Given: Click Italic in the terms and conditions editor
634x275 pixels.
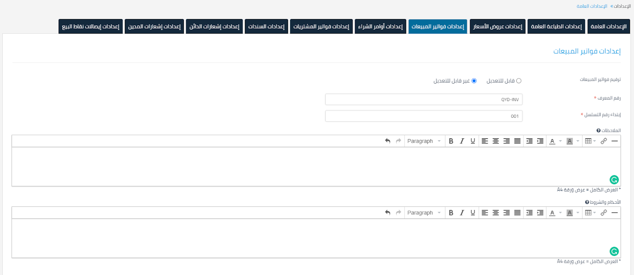Looking at the screenshot, I should tap(462, 213).
